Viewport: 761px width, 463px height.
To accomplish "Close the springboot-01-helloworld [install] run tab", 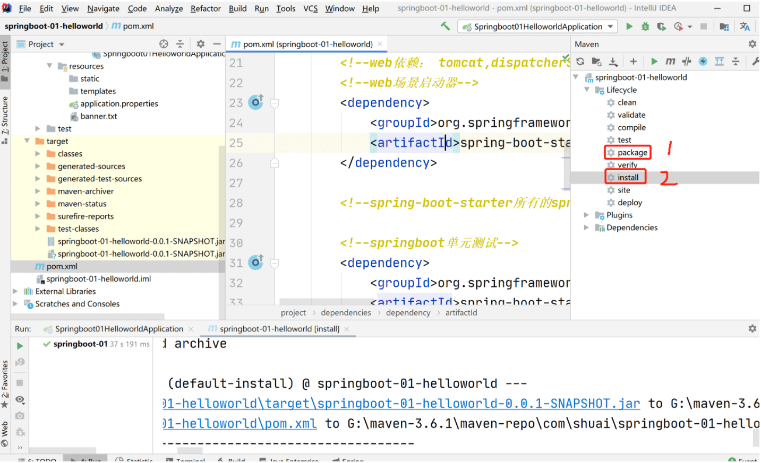I will pos(346,329).
